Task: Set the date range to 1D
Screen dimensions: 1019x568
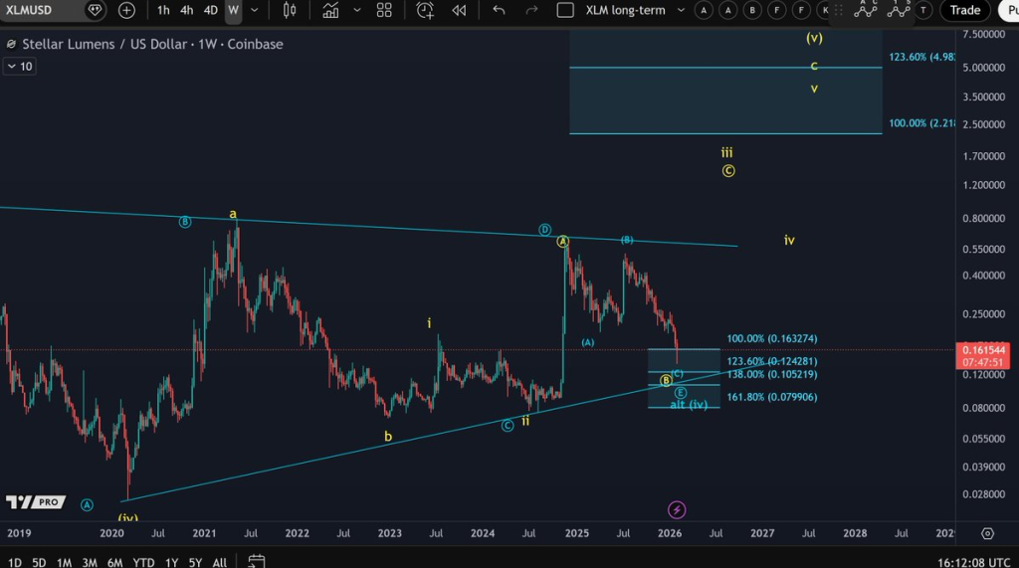Action: (14, 562)
